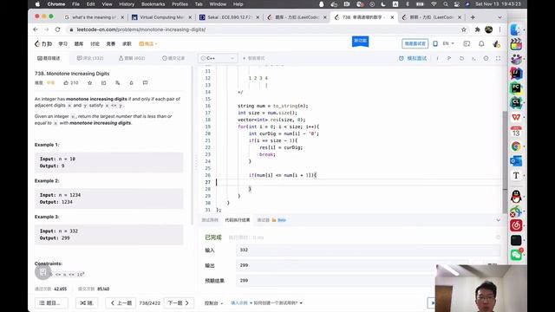Click the code editor vertical scrollbar

coord(505,161)
